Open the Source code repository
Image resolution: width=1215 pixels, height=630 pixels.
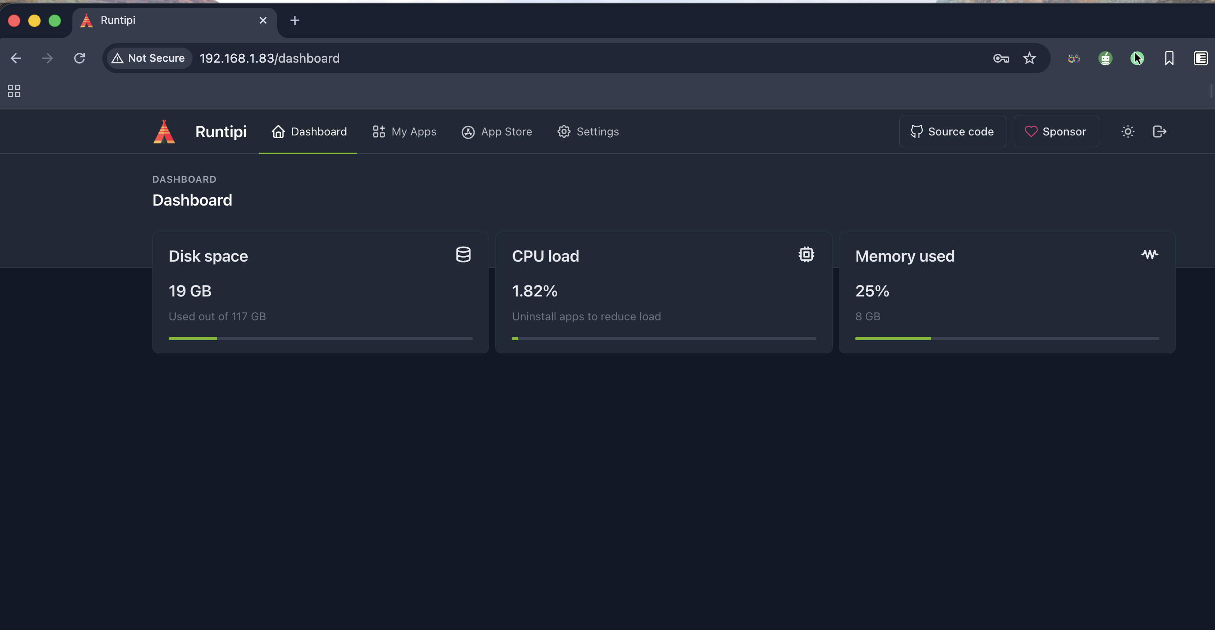(953, 131)
